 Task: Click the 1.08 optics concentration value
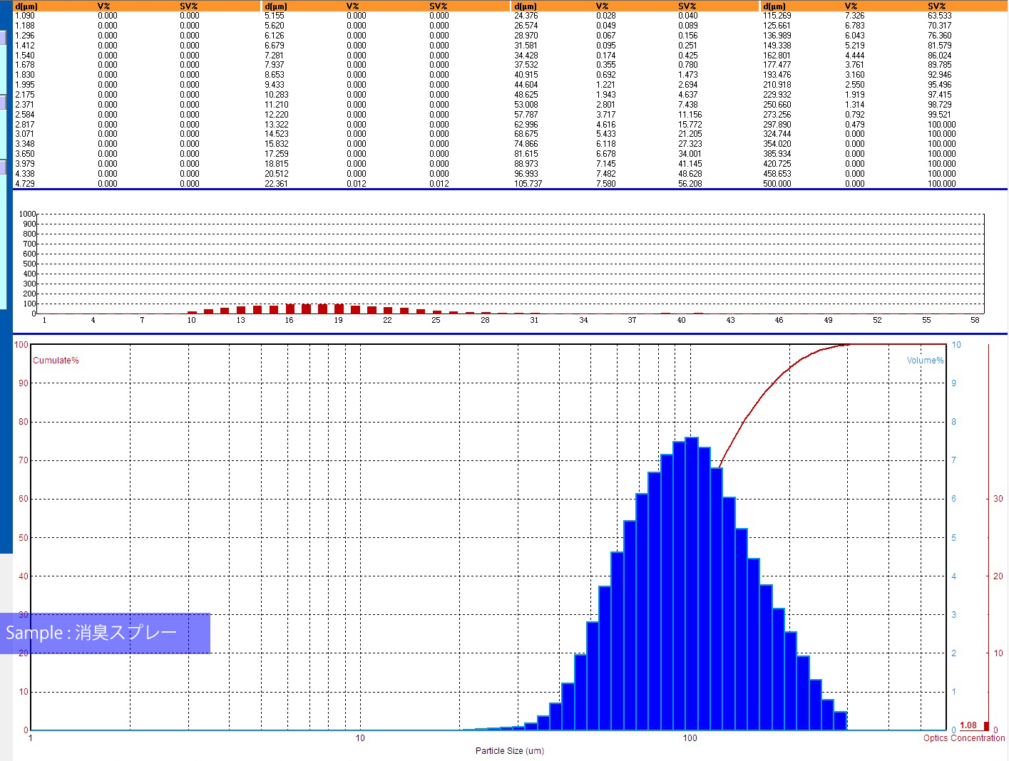[968, 725]
